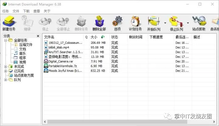The image size is (219, 126).
Task: Open the 停止队列 dropdown arrow
Action: click(x=188, y=23)
